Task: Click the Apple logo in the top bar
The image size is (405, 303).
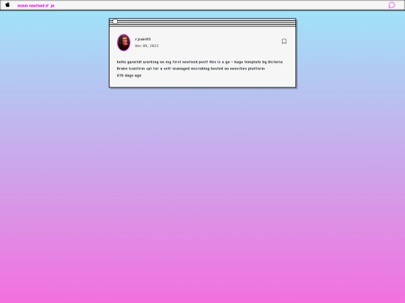Action: pyautogui.click(x=7, y=5)
